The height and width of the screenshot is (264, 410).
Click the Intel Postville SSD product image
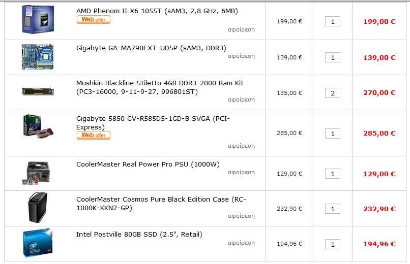37,243
